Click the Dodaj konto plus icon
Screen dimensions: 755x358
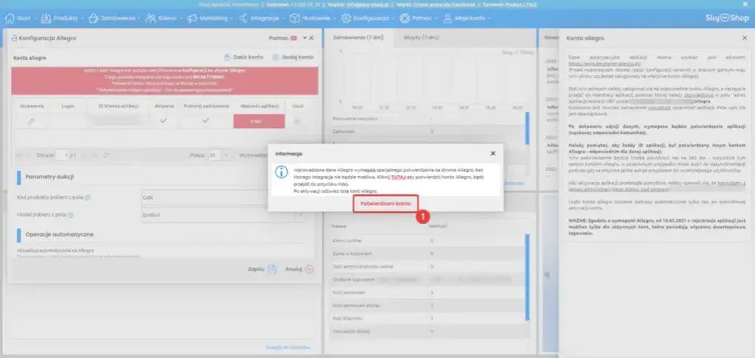276,57
